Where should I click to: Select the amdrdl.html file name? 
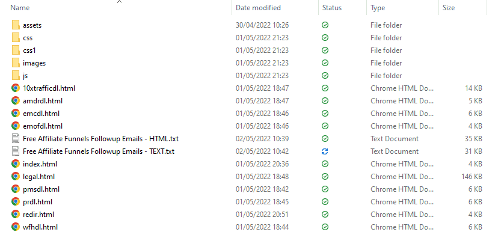click(x=43, y=101)
